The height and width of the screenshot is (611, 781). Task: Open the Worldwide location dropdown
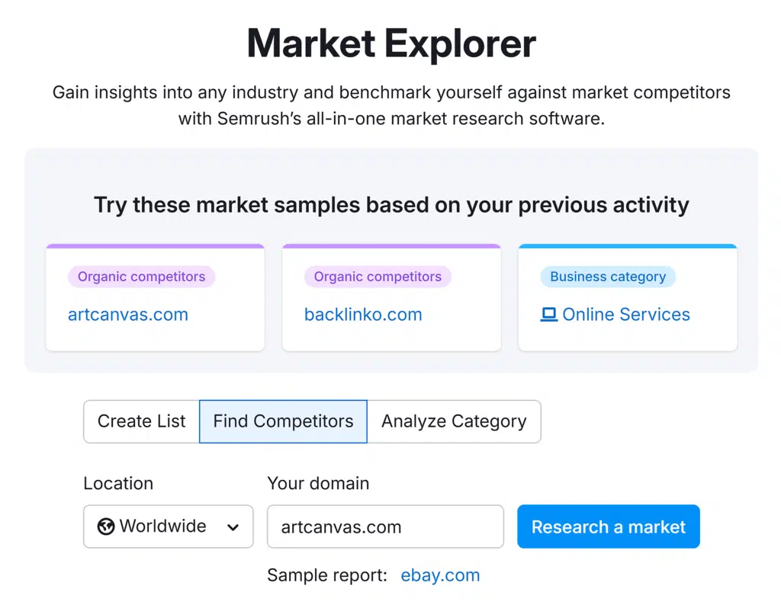pos(168,526)
